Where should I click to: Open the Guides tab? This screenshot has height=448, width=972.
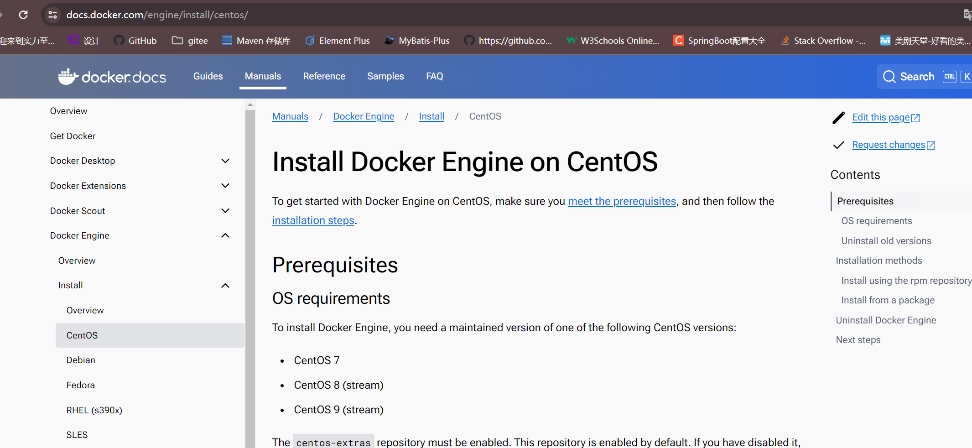[208, 76]
